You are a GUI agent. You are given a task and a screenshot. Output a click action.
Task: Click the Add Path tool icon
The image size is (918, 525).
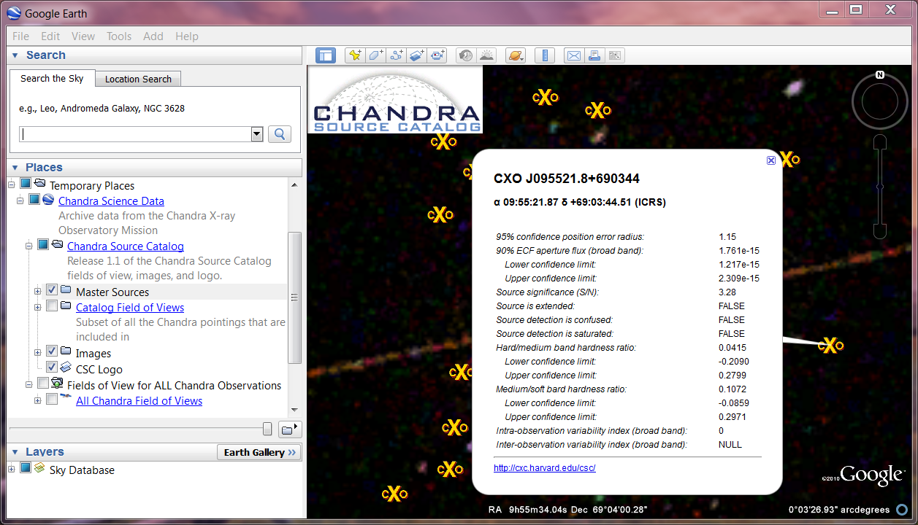[x=397, y=55]
